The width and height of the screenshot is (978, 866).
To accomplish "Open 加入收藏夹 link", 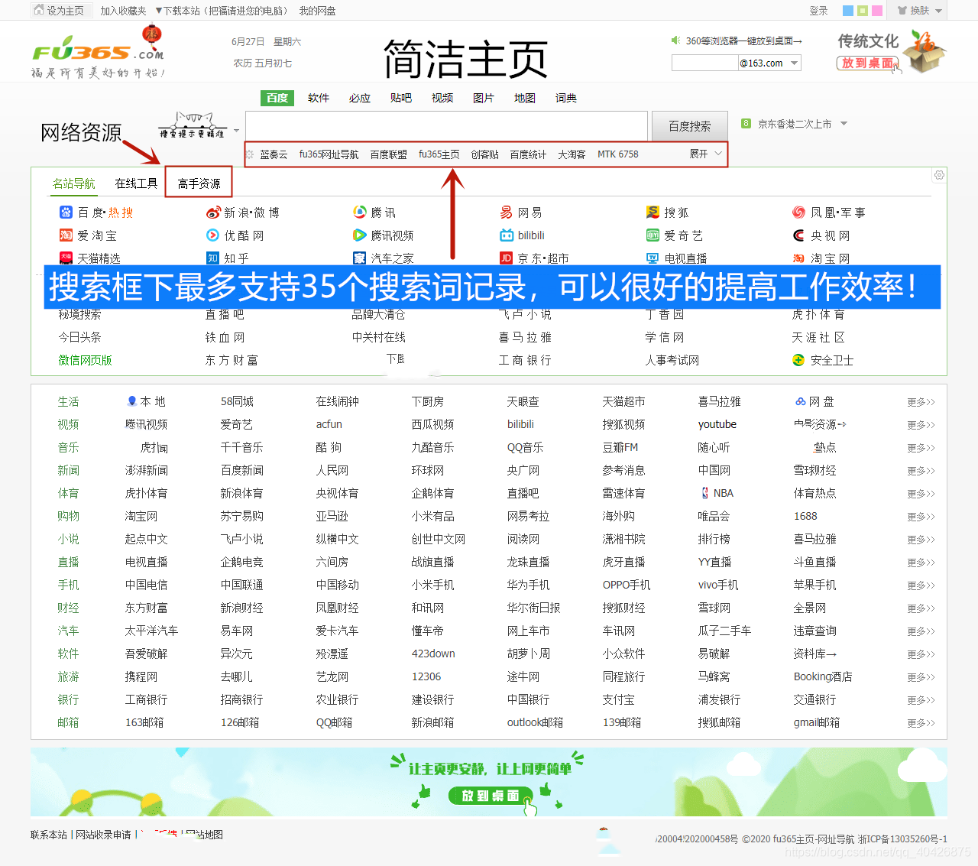I will 123,11.
